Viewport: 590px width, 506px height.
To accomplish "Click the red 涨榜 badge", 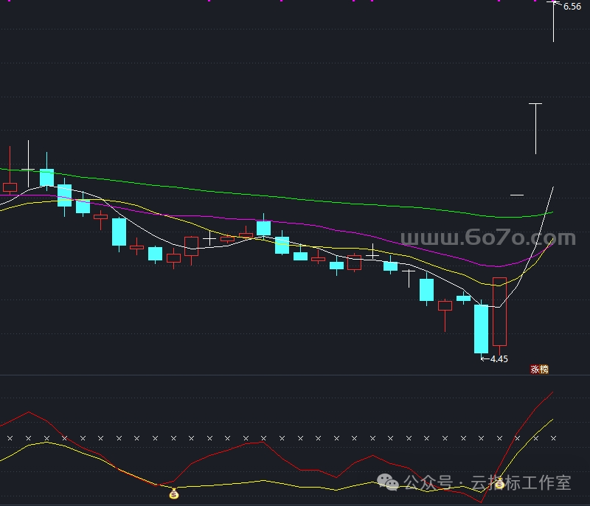I will click(x=539, y=370).
